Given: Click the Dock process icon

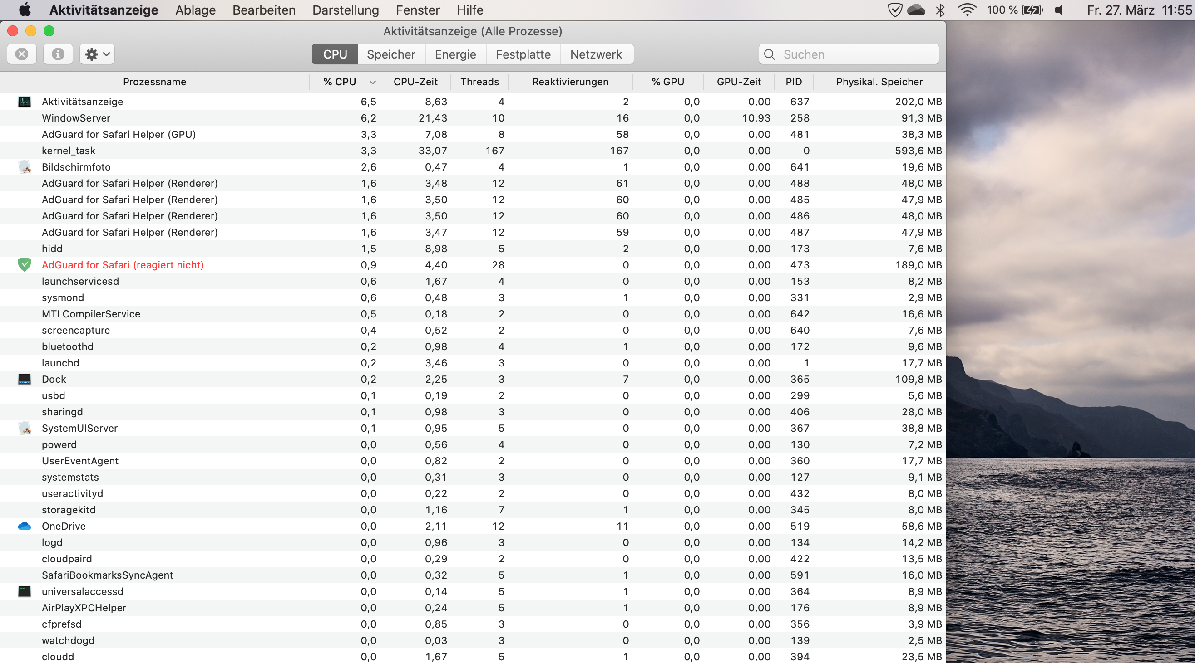Looking at the screenshot, I should pyautogui.click(x=25, y=379).
